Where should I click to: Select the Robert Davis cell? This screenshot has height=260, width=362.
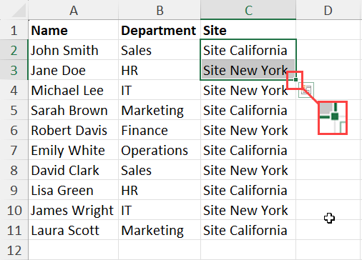click(74, 130)
